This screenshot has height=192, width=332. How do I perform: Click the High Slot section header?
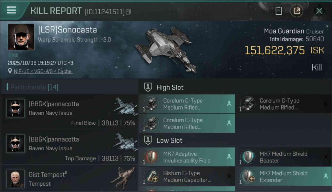tap(170, 87)
